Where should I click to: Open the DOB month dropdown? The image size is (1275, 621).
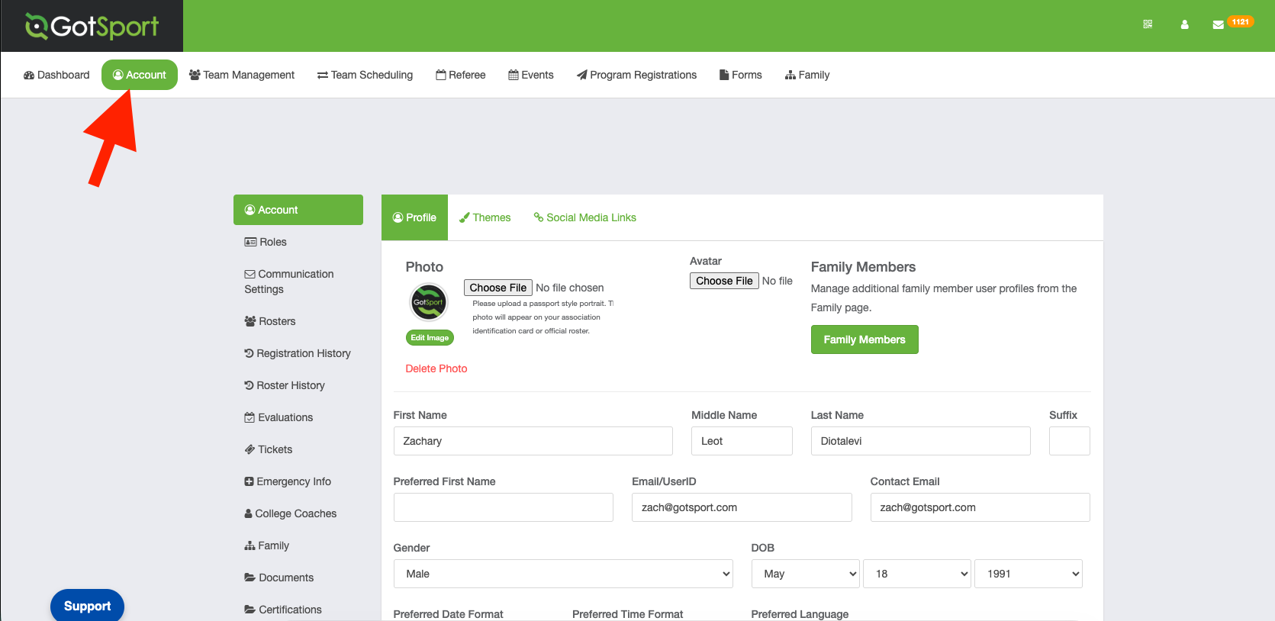click(806, 574)
